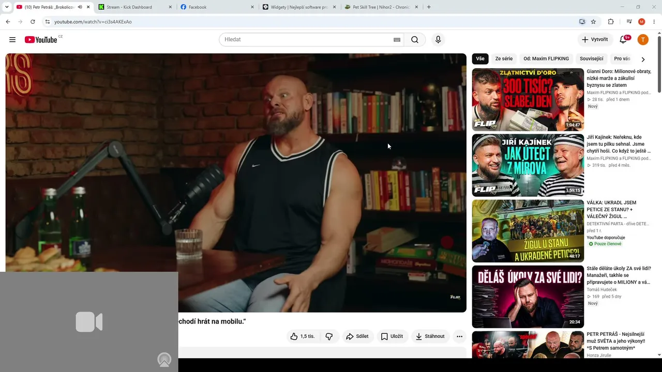Click the browser address bar URL
Image resolution: width=662 pixels, height=372 pixels.
pos(93,22)
